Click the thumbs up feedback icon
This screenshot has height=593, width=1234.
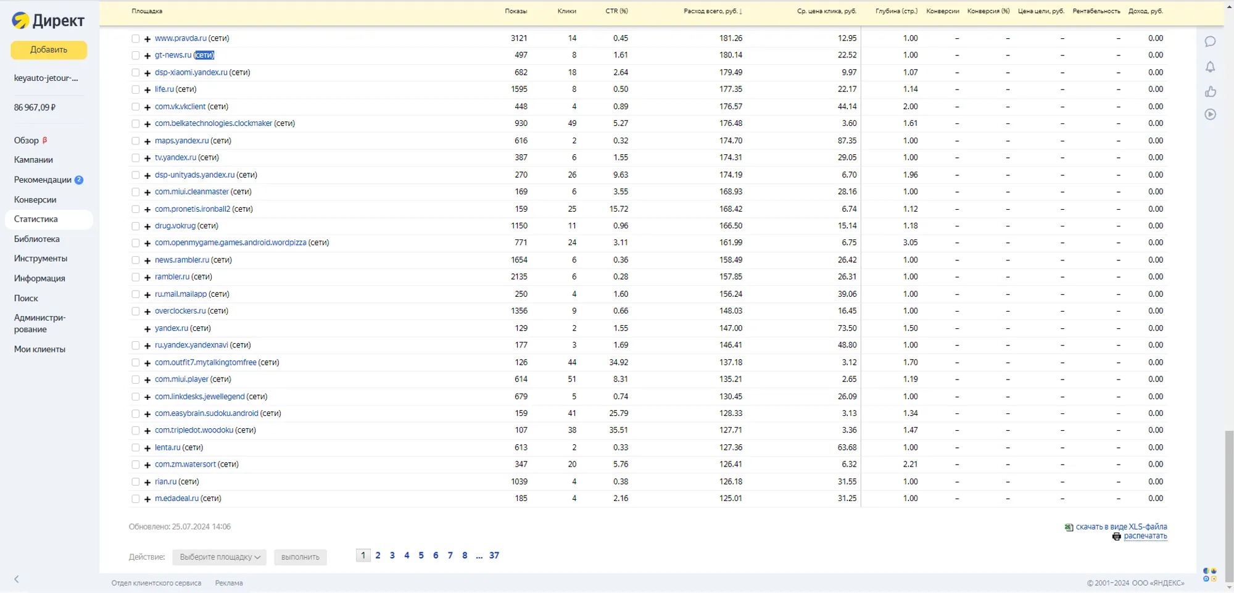coord(1210,91)
